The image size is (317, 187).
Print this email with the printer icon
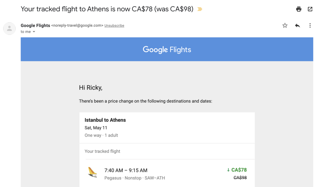(x=299, y=9)
